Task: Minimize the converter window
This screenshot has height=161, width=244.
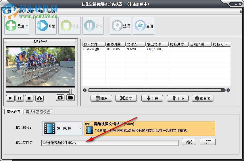Action: (236, 4)
